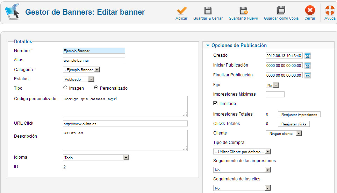Open the Cliente dropdown
Viewport: 337px width, 193px height.
284,133
